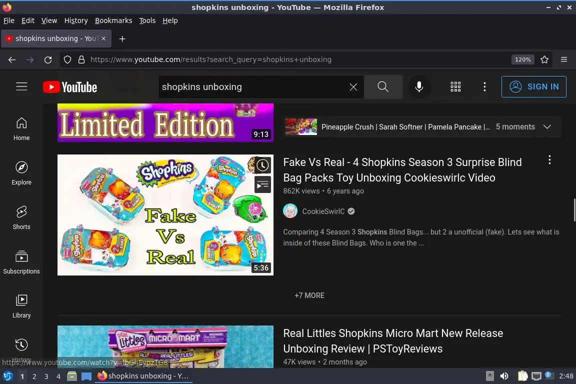
Task: Click the site padlock icon
Action: tap(81, 59)
